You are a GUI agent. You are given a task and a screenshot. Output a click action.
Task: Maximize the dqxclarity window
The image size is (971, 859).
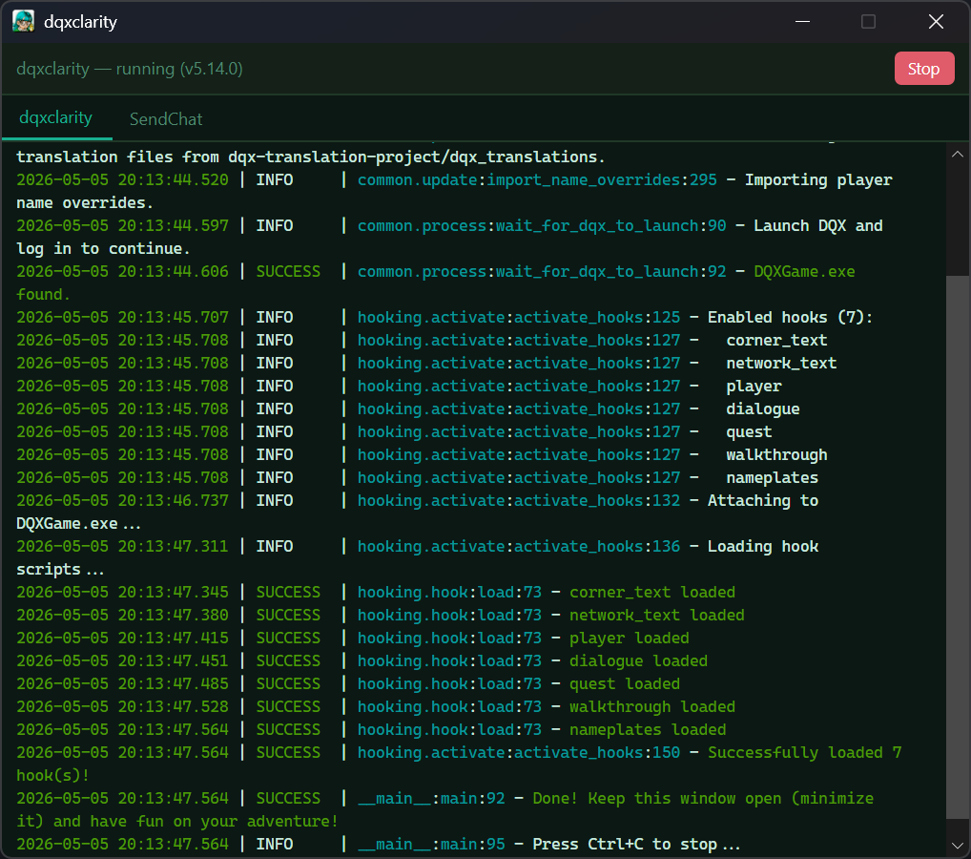click(x=868, y=22)
